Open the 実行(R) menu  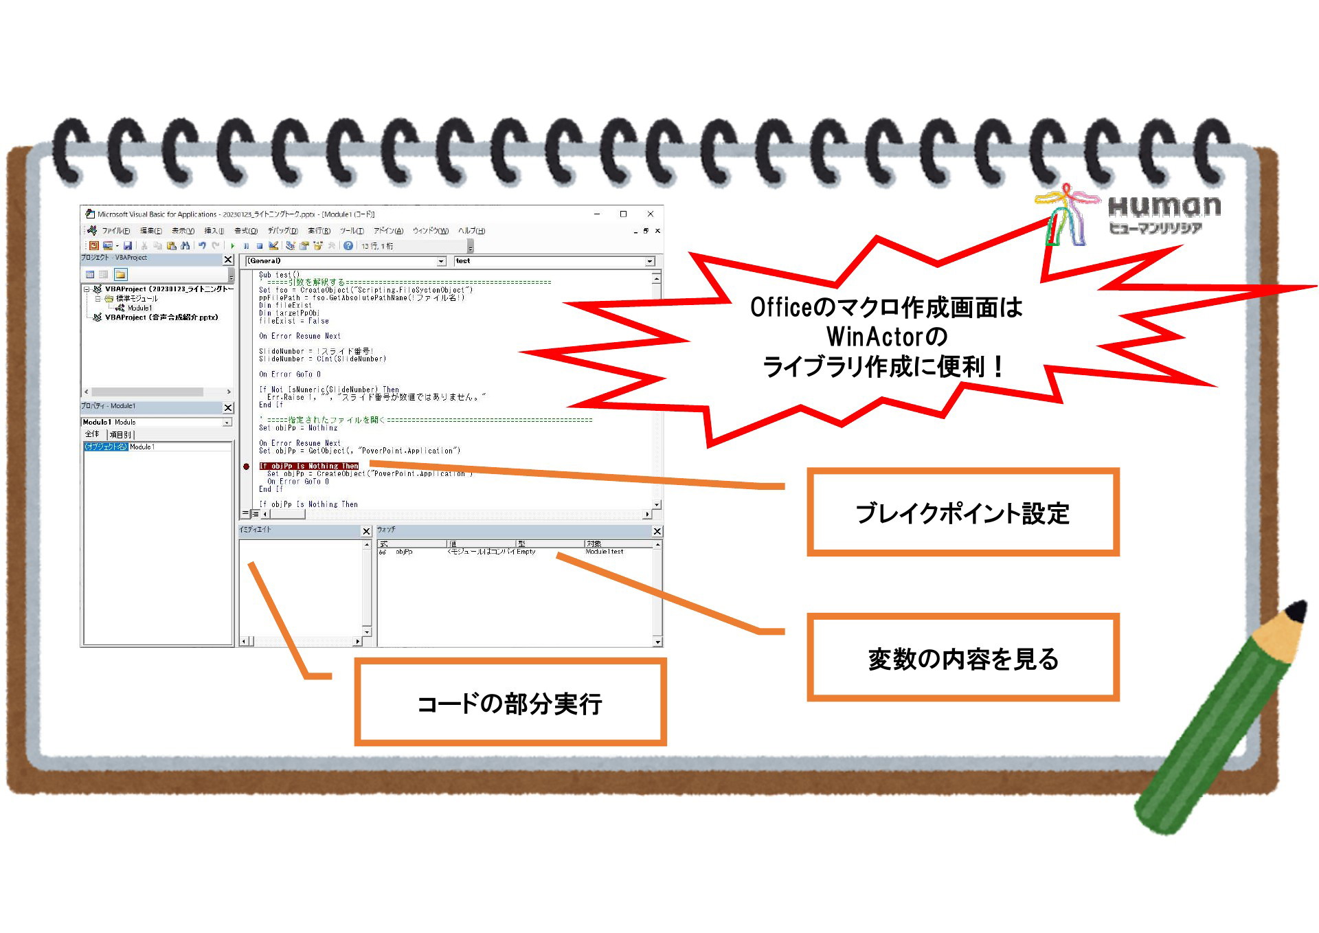(x=319, y=231)
